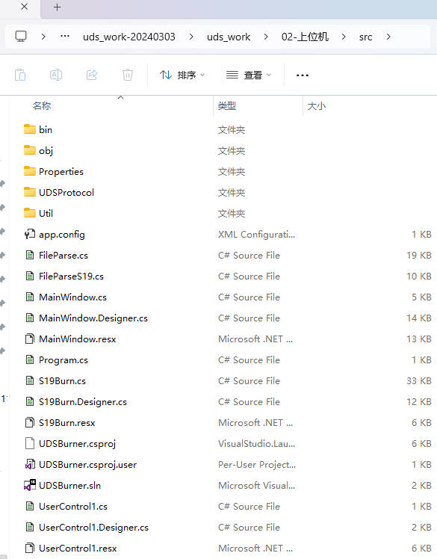This screenshot has width=437, height=559.
Task: Expand chevron next to This PC icon
Action: [43, 37]
